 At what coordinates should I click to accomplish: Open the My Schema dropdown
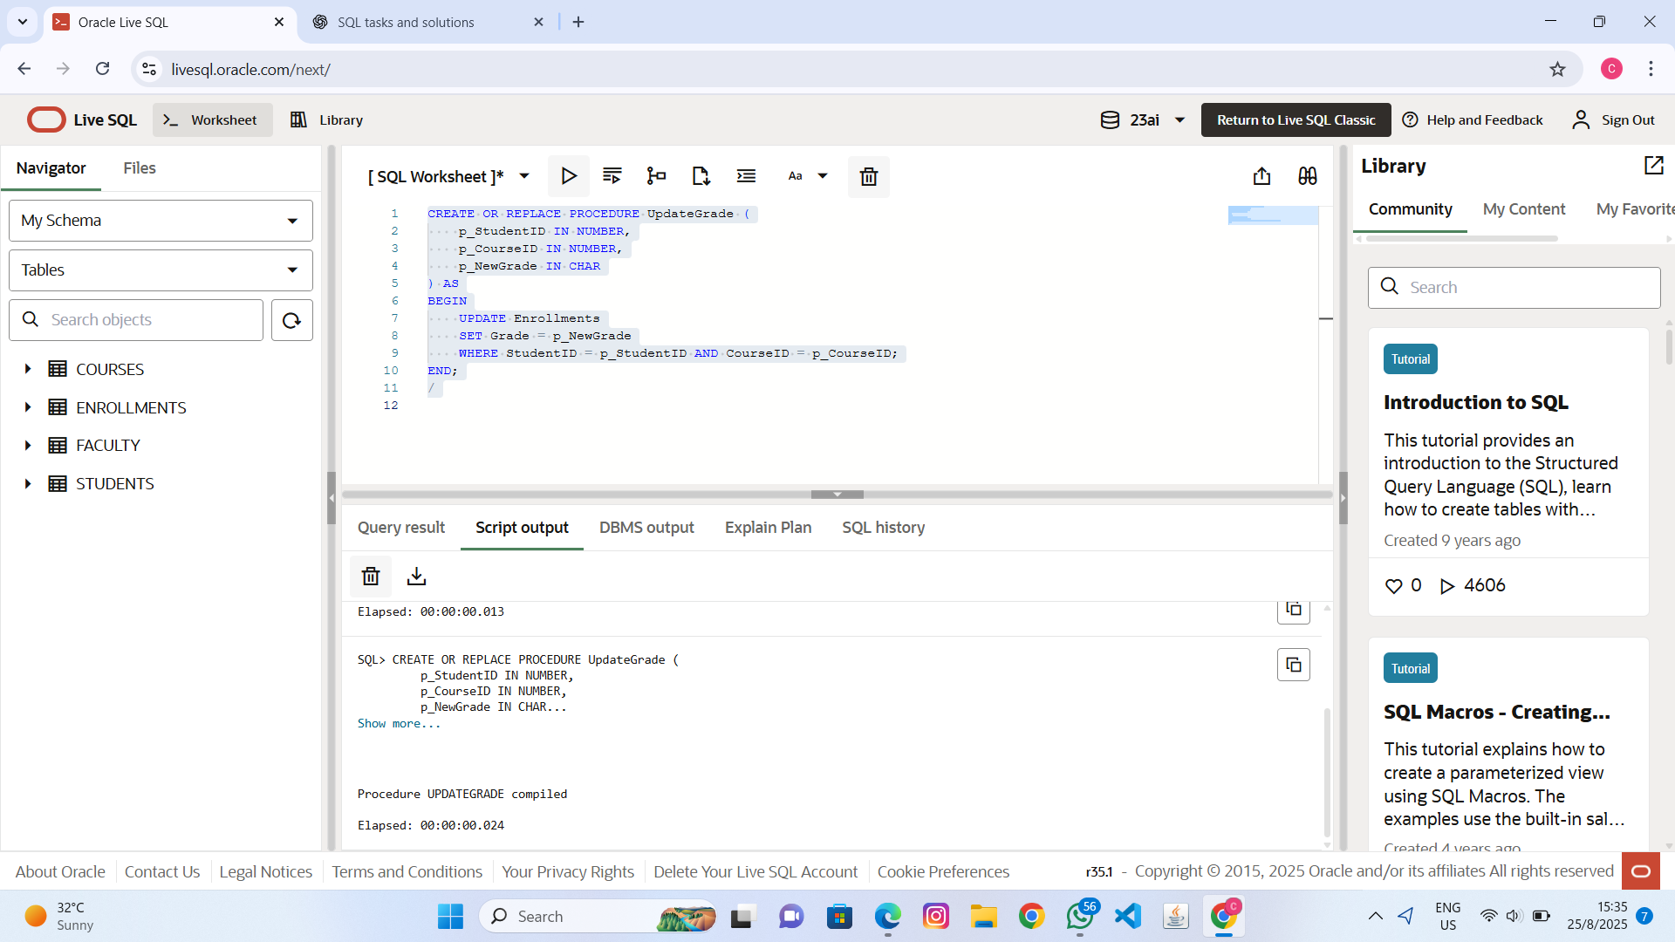pos(161,221)
